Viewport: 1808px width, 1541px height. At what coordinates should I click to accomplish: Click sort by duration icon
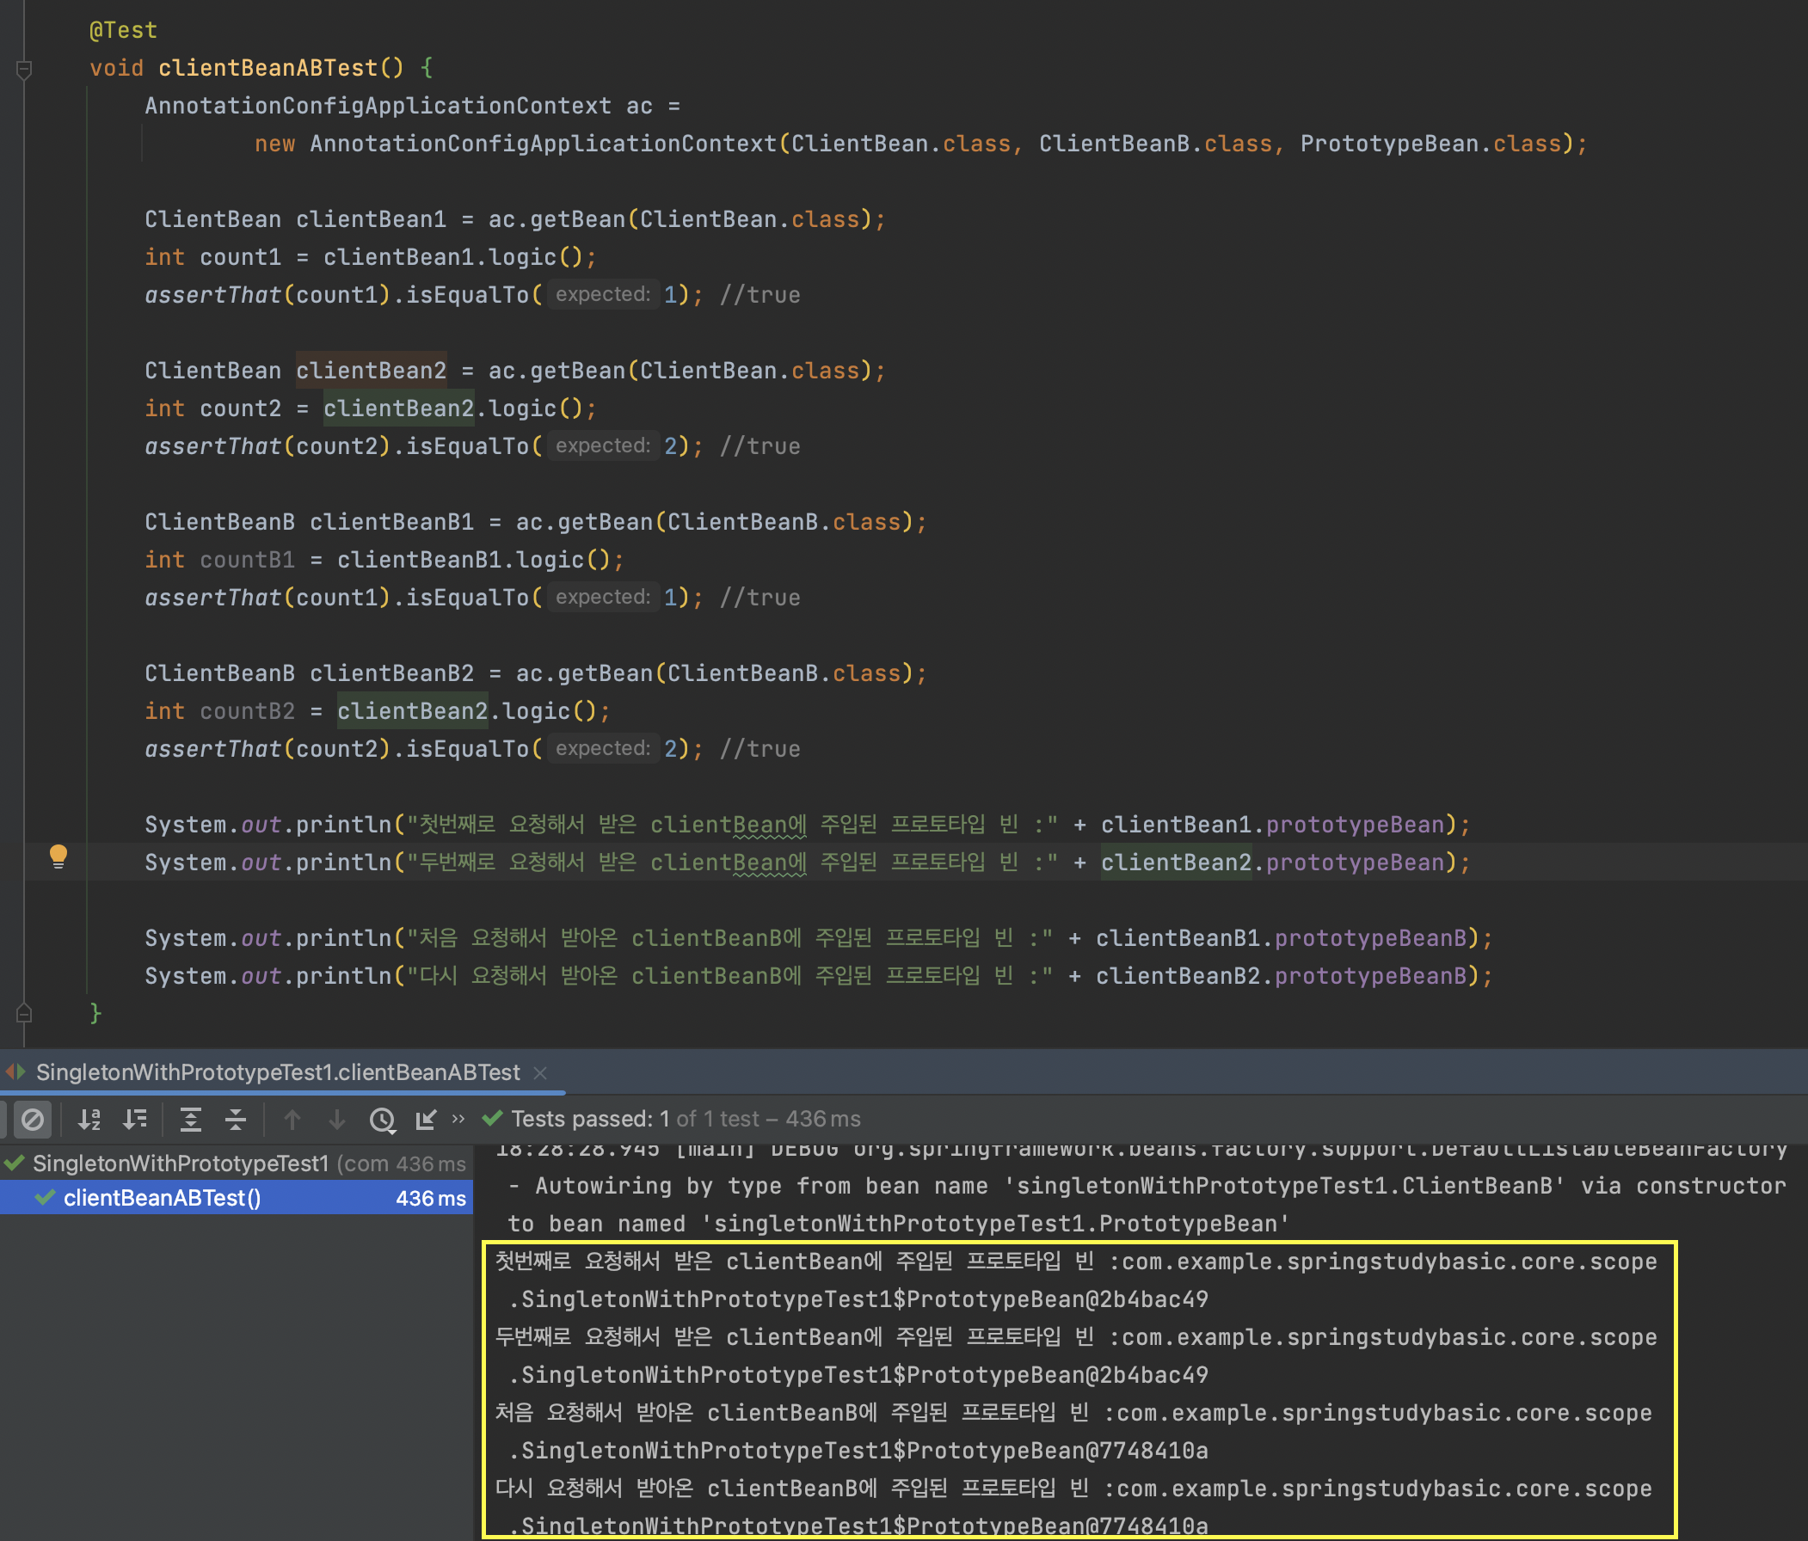135,1119
